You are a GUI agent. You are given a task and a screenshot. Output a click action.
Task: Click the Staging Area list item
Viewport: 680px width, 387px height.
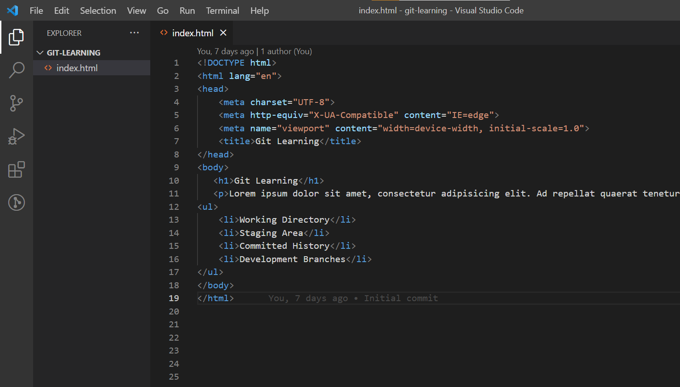coord(274,233)
